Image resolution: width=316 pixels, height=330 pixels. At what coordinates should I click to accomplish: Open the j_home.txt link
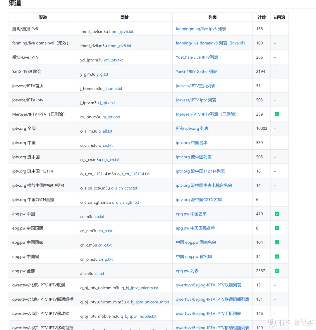pyautogui.click(x=113, y=89)
